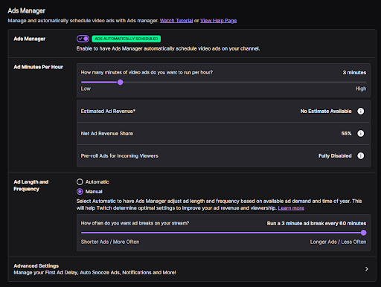Image resolution: width=381 pixels, height=287 pixels.
Task: Click the Estimated Ad Revenue info icon
Action: pos(360,111)
